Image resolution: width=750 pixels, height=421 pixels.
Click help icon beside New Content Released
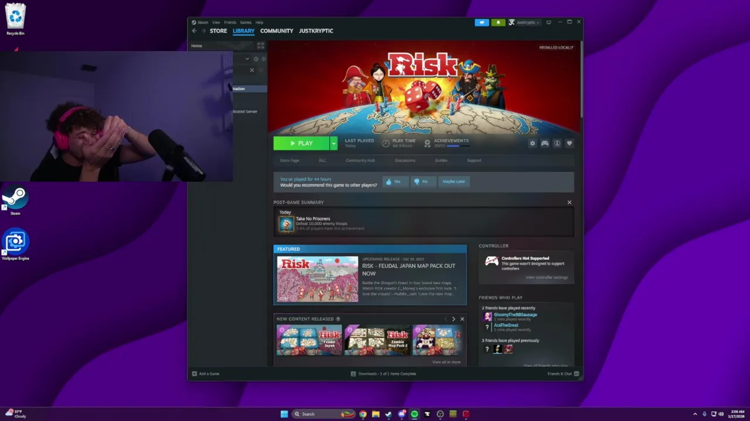click(338, 319)
